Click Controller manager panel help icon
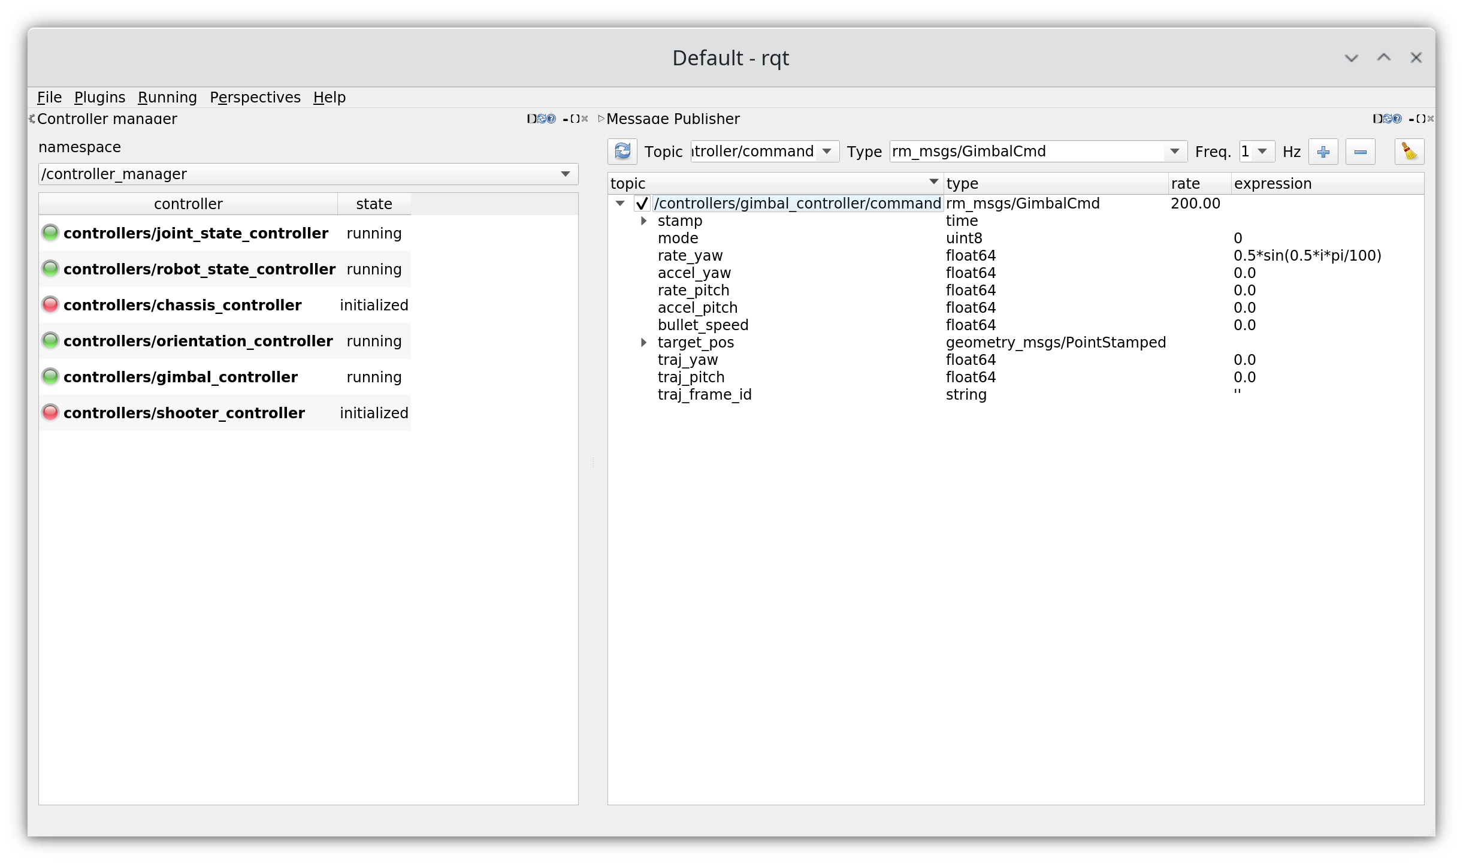1463x864 pixels. coord(552,119)
